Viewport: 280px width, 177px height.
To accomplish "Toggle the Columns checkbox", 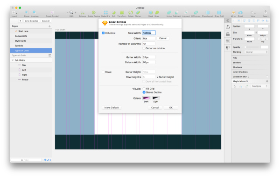I will (103, 33).
